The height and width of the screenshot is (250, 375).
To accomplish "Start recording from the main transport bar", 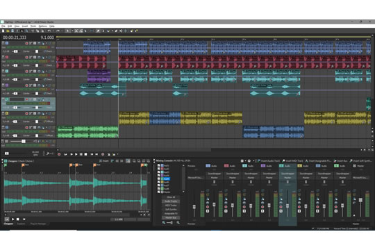I will point(59,154).
